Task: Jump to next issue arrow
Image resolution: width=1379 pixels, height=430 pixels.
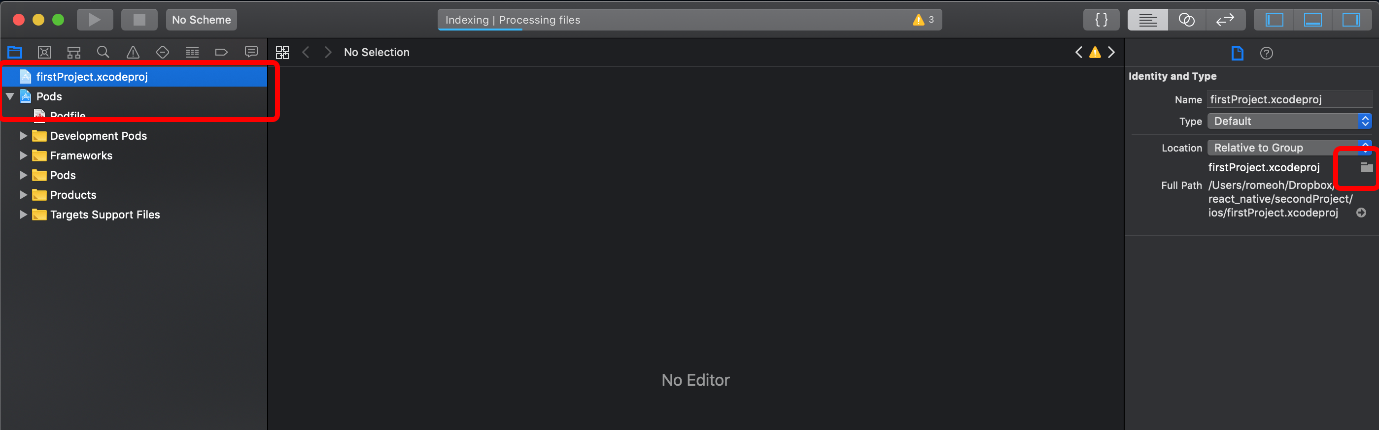Action: click(x=1112, y=52)
